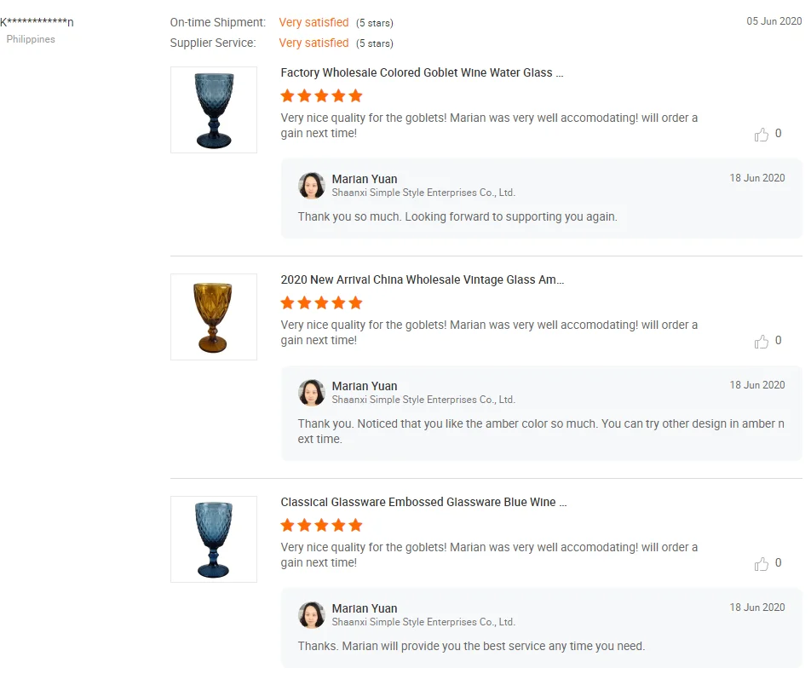Open the blue Colored Goblet product thumbnail
This screenshot has height=691, width=811.
click(x=214, y=110)
